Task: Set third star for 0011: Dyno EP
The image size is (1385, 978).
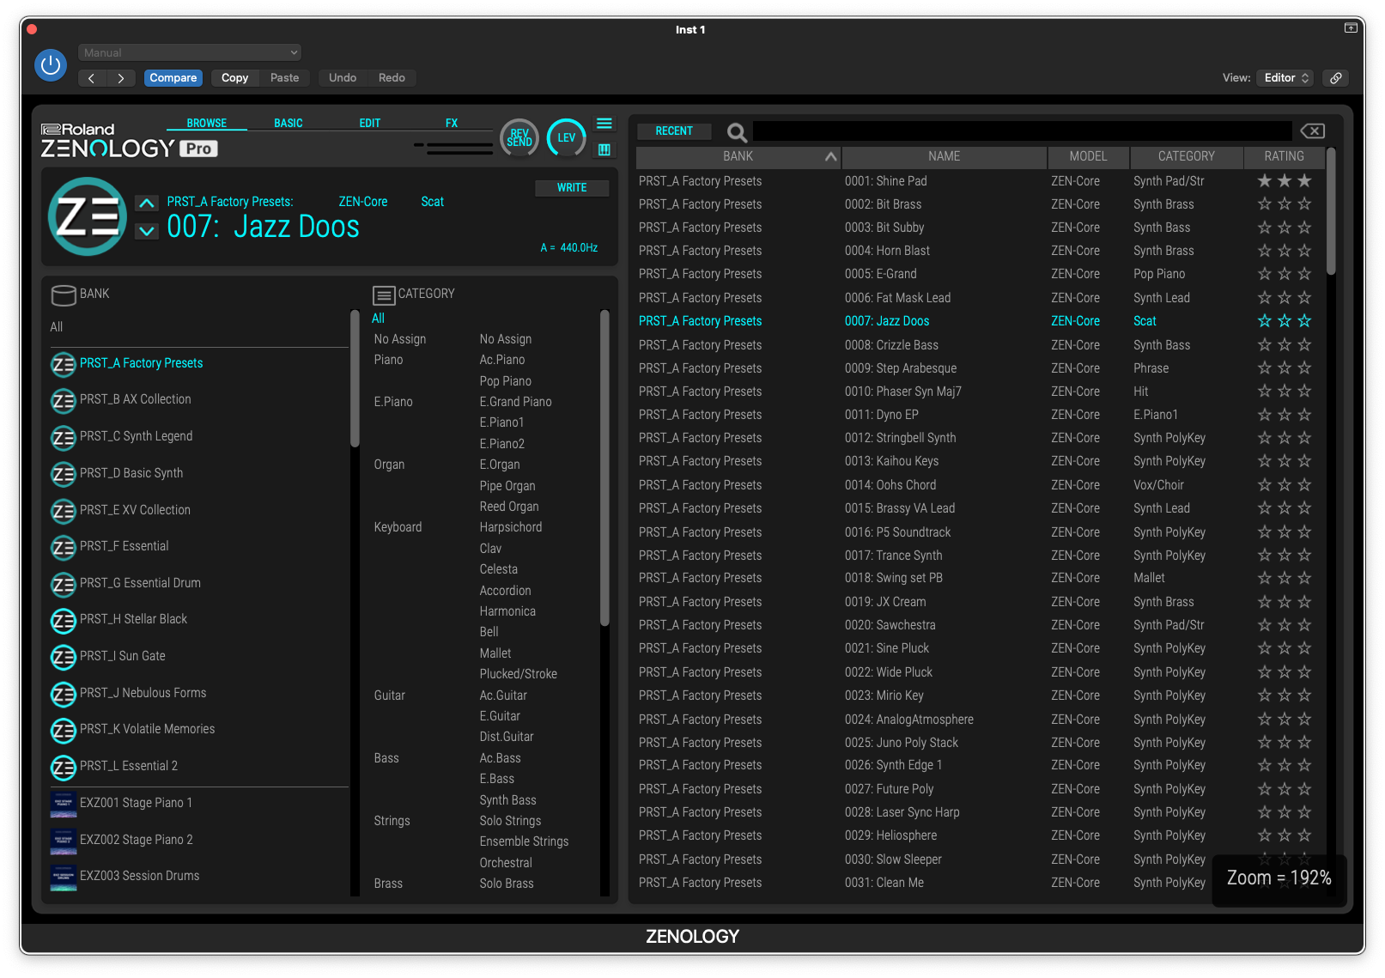Action: tap(1304, 415)
